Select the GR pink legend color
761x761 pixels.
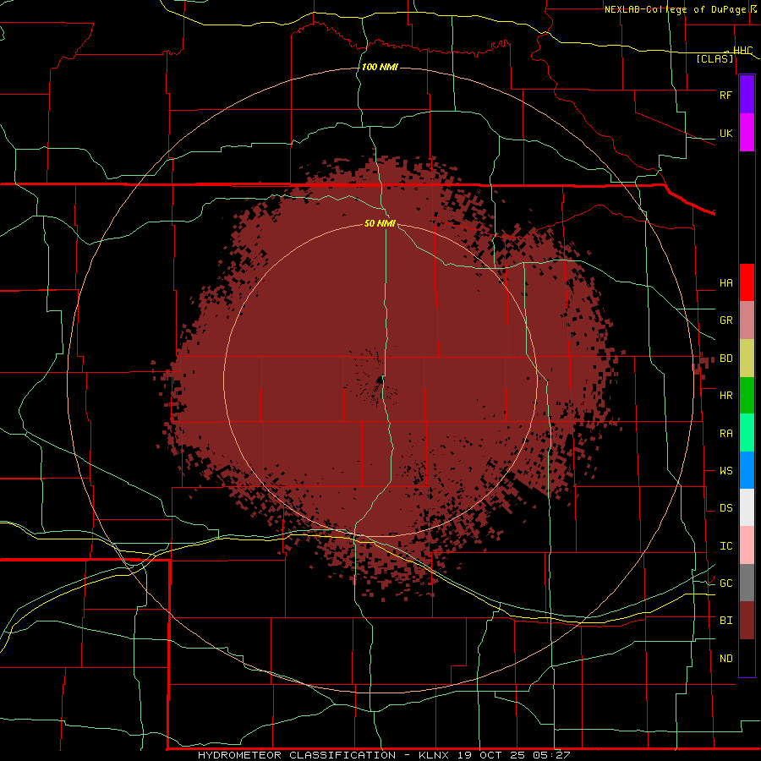[x=747, y=320]
